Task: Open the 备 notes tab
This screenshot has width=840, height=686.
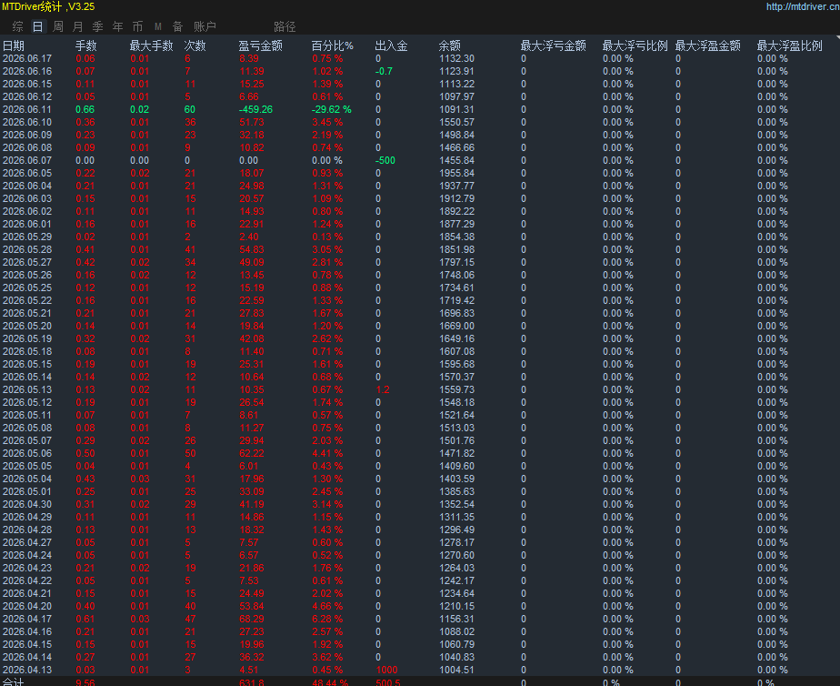Action: click(x=178, y=26)
